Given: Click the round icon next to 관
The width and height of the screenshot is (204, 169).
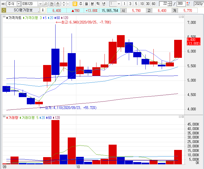Looking at the screenshot, I should click(x=58, y=4).
